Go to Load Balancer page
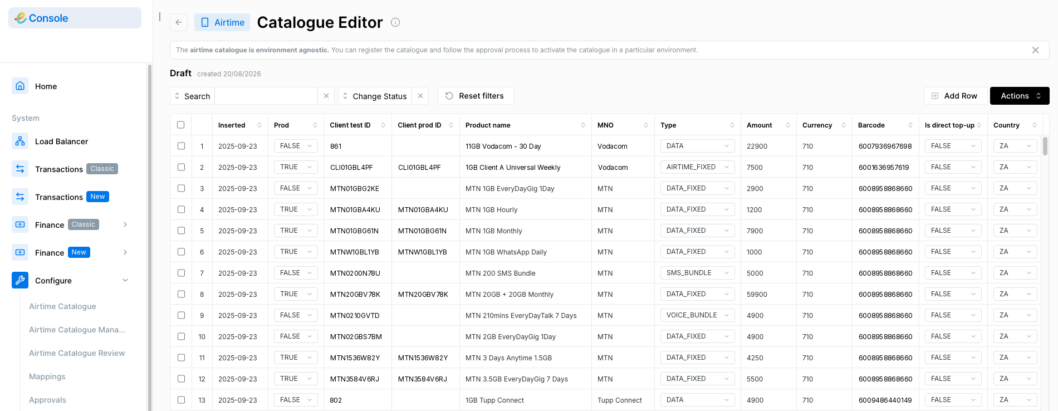1058x411 pixels. [x=61, y=141]
